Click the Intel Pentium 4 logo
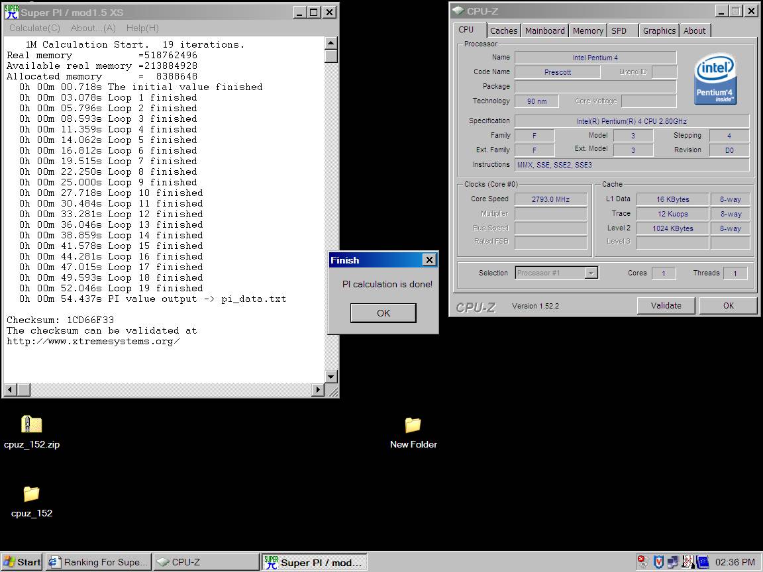Viewport: 763px width, 572px height. pos(715,79)
